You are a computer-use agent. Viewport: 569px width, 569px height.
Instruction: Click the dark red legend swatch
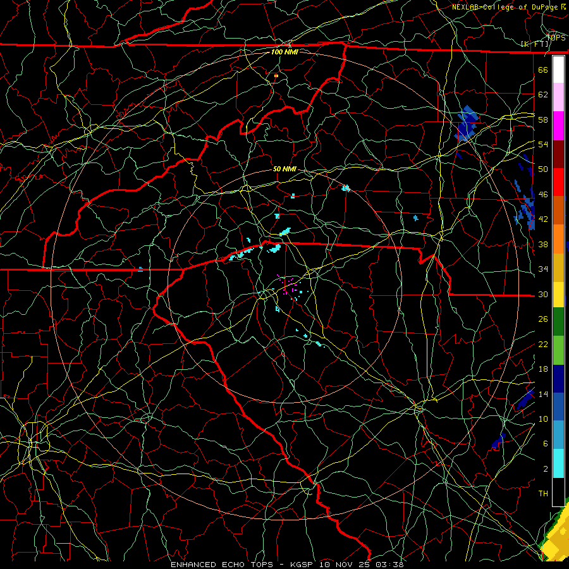coord(558,155)
